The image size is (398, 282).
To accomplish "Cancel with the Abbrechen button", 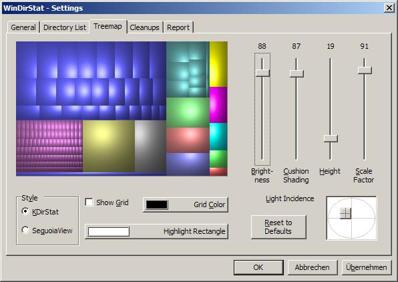I will (x=313, y=267).
